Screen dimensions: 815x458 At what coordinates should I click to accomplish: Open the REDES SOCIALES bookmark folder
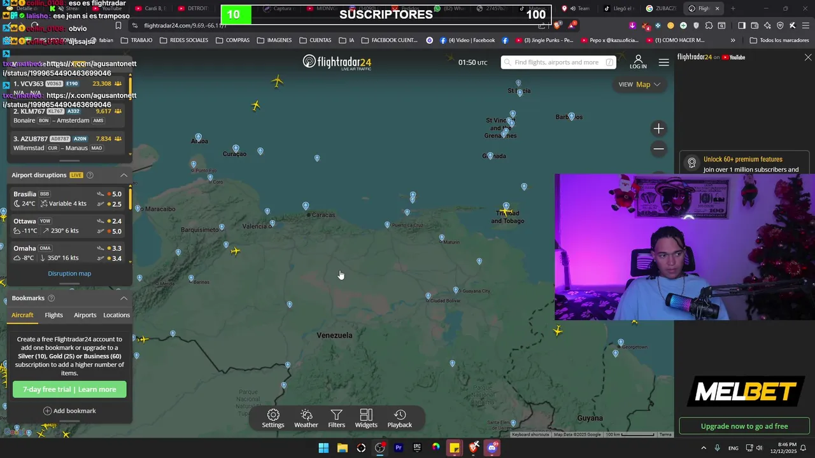pos(184,40)
